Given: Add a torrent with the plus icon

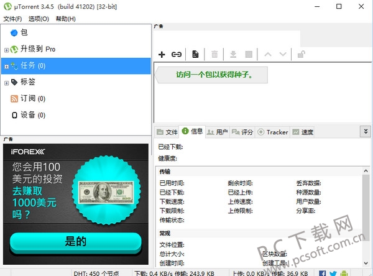Looking at the screenshot, I should click(162, 55).
